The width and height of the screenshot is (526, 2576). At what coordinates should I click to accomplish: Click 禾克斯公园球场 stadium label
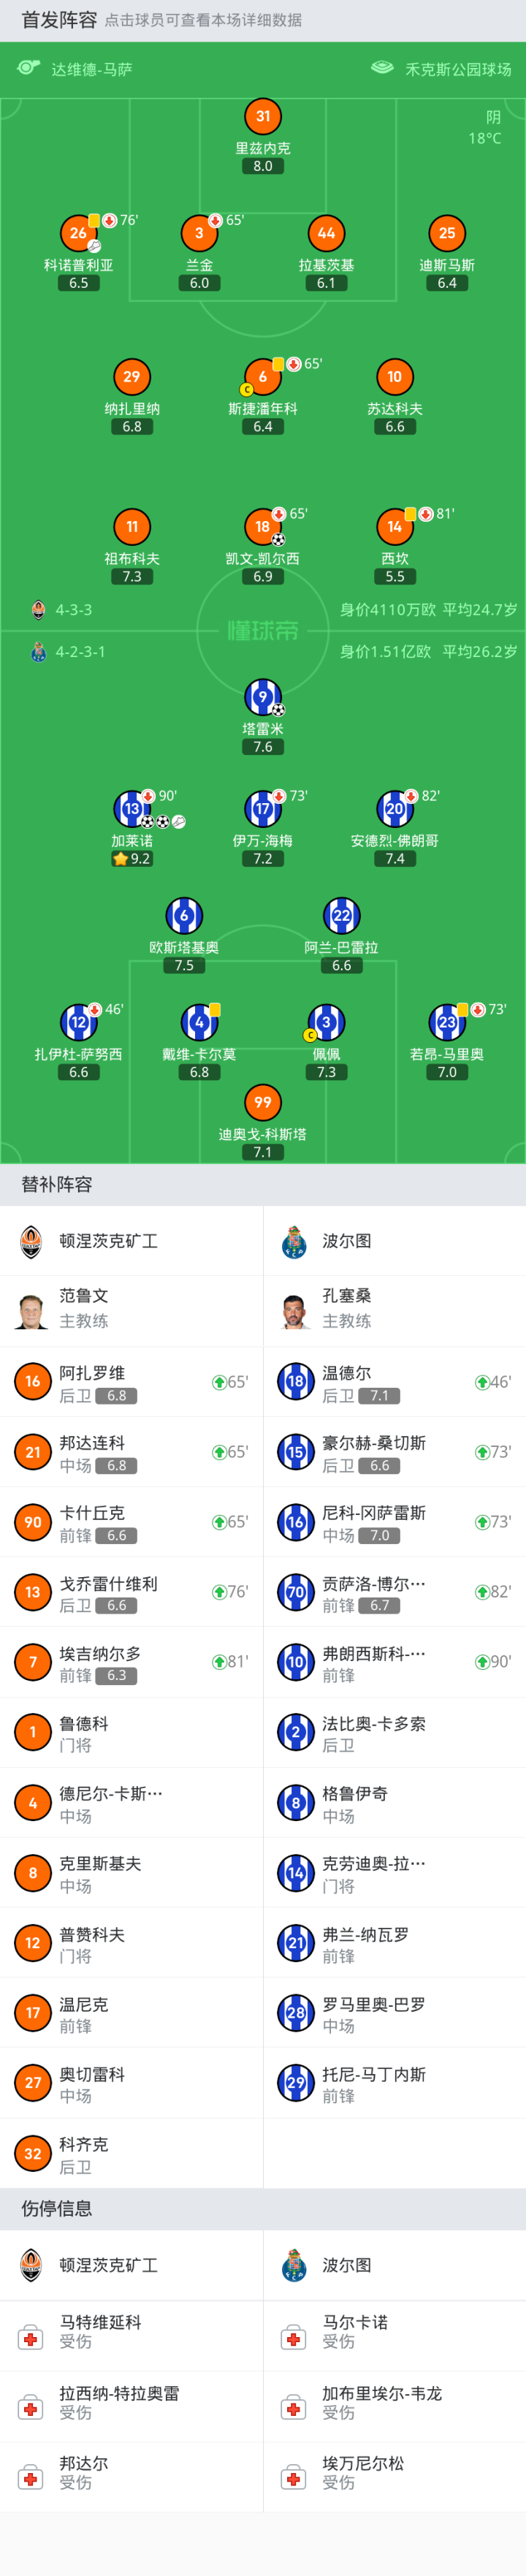click(x=457, y=69)
